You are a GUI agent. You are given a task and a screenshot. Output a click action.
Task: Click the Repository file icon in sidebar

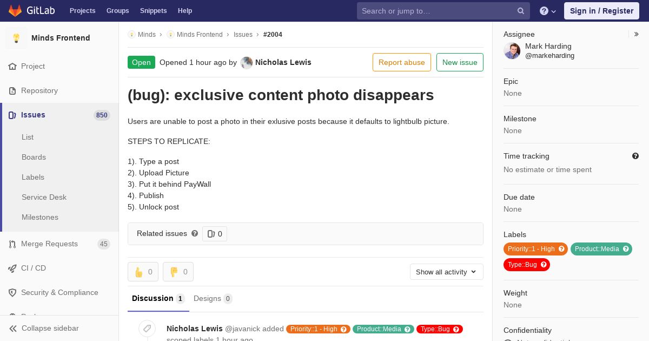[x=12, y=91]
